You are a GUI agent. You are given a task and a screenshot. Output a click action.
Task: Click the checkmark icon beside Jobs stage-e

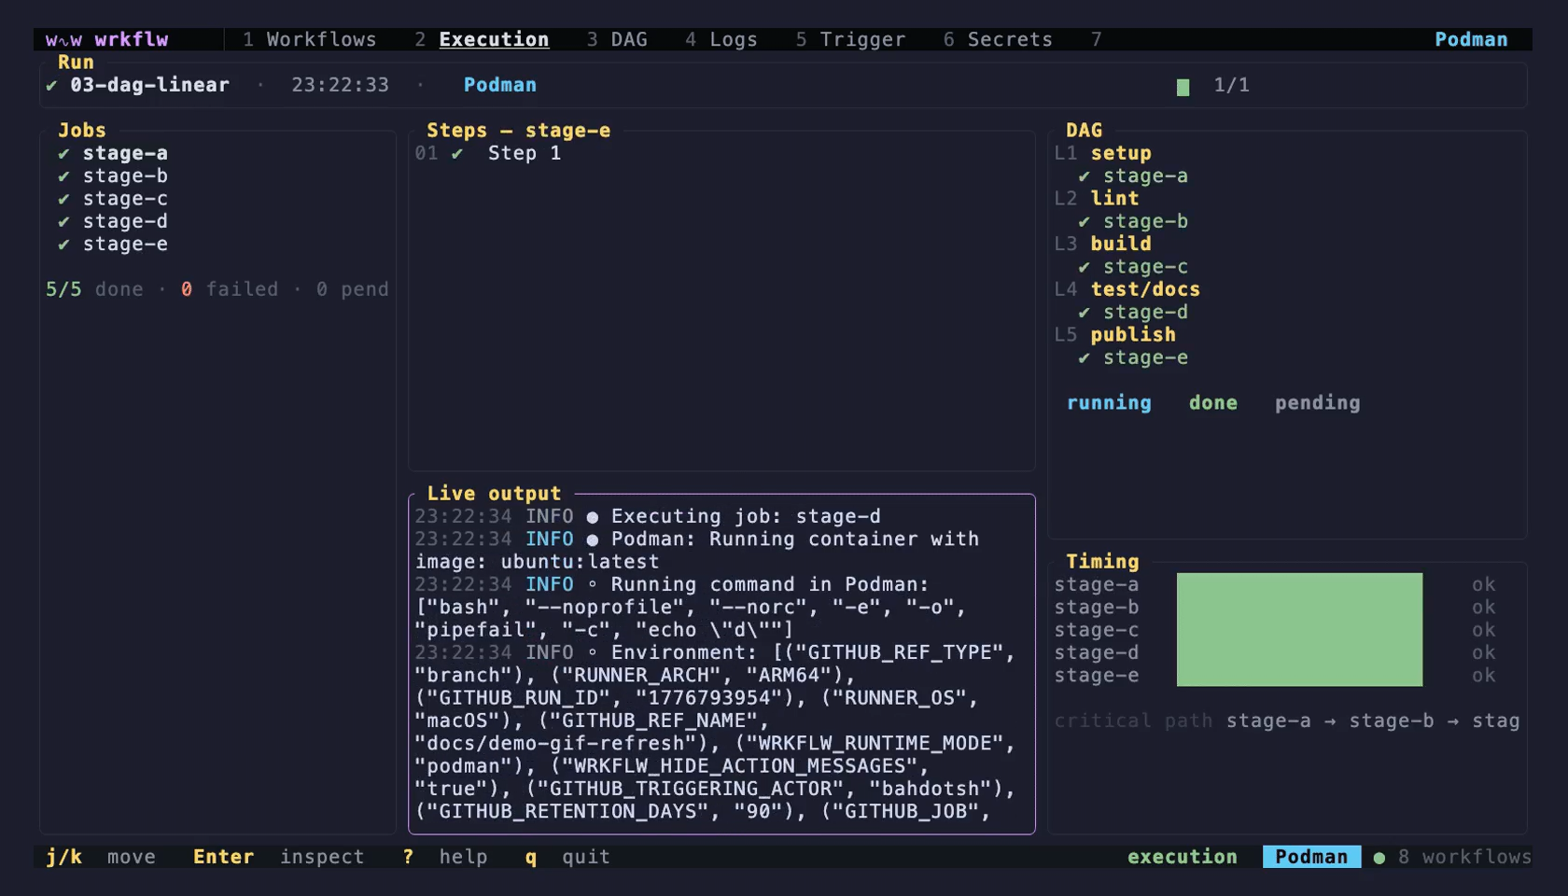63,244
